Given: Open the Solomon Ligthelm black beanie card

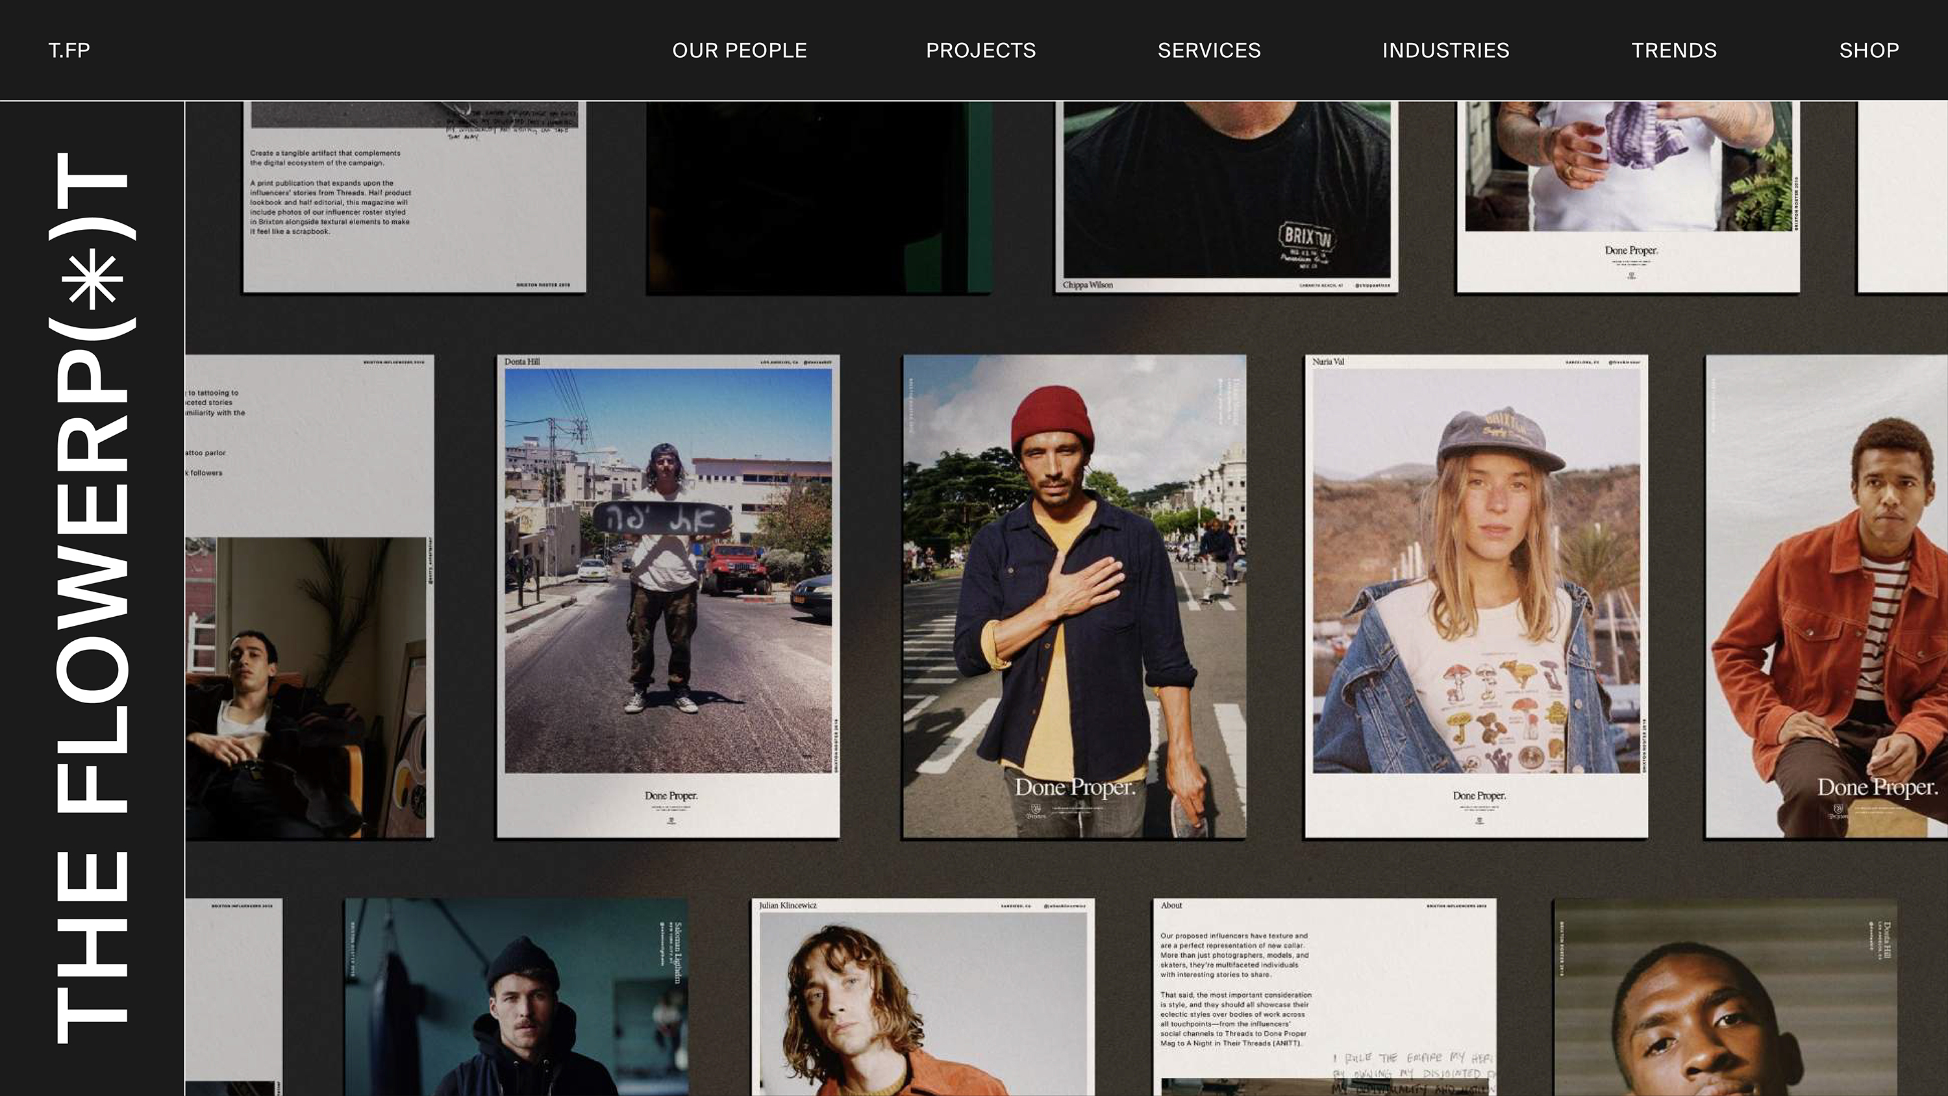Looking at the screenshot, I should (516, 997).
